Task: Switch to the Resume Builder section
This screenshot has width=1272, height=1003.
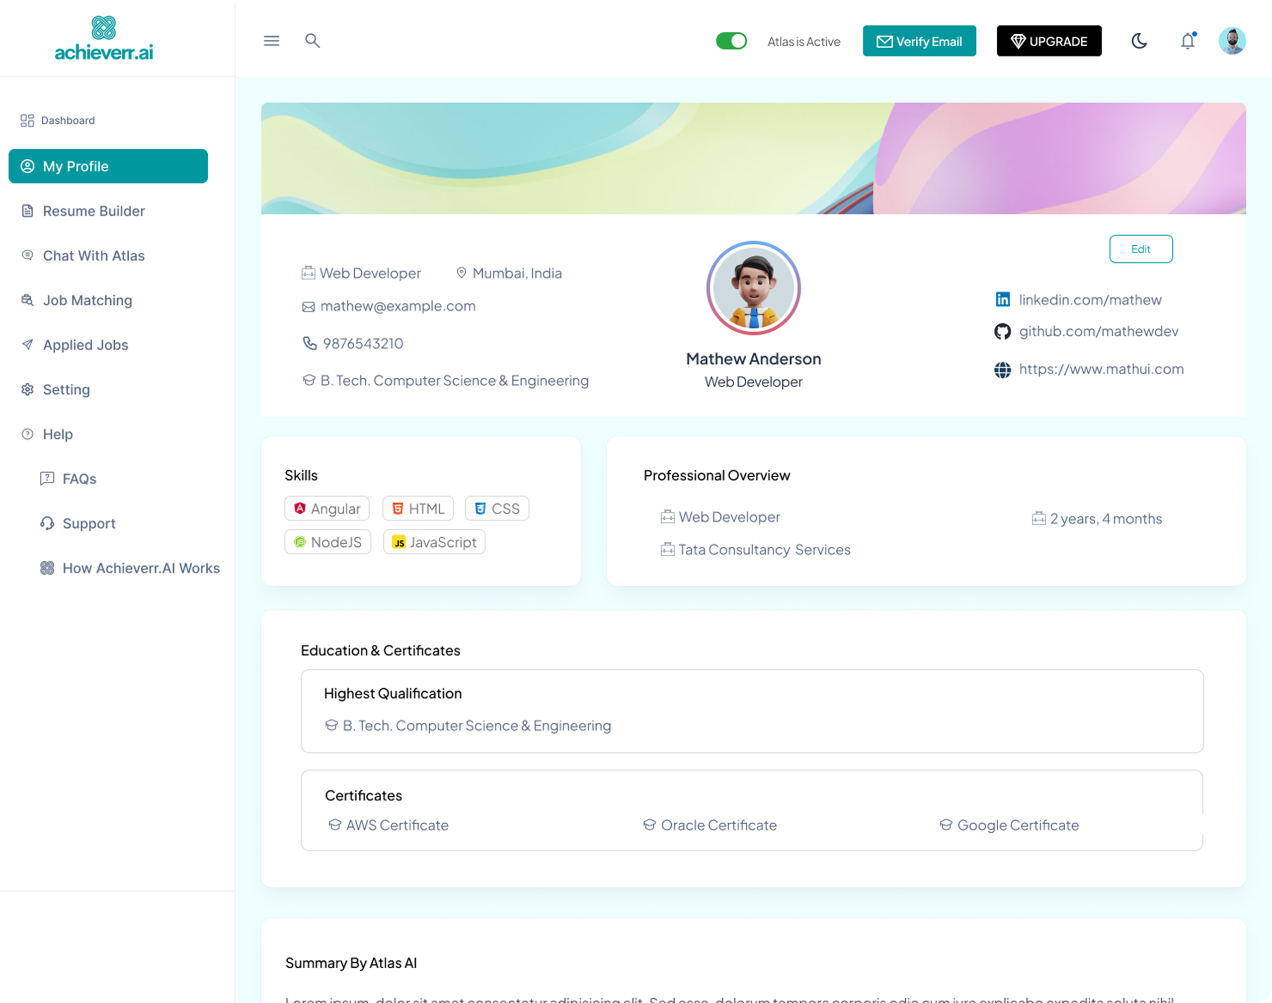Action: pyautogui.click(x=93, y=211)
